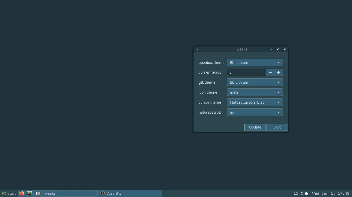Maximize the Tweaks window

pyautogui.click(x=278, y=49)
